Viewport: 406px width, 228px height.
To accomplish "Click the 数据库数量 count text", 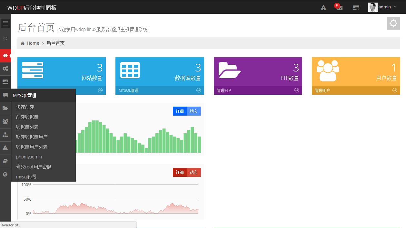I will click(x=188, y=78).
